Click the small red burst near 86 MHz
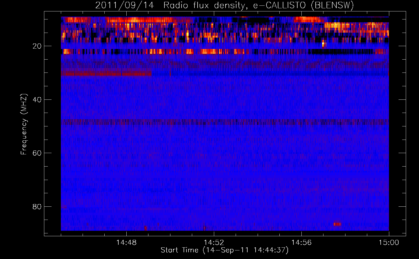Viewport: 419px width, 259px height. tap(337, 224)
